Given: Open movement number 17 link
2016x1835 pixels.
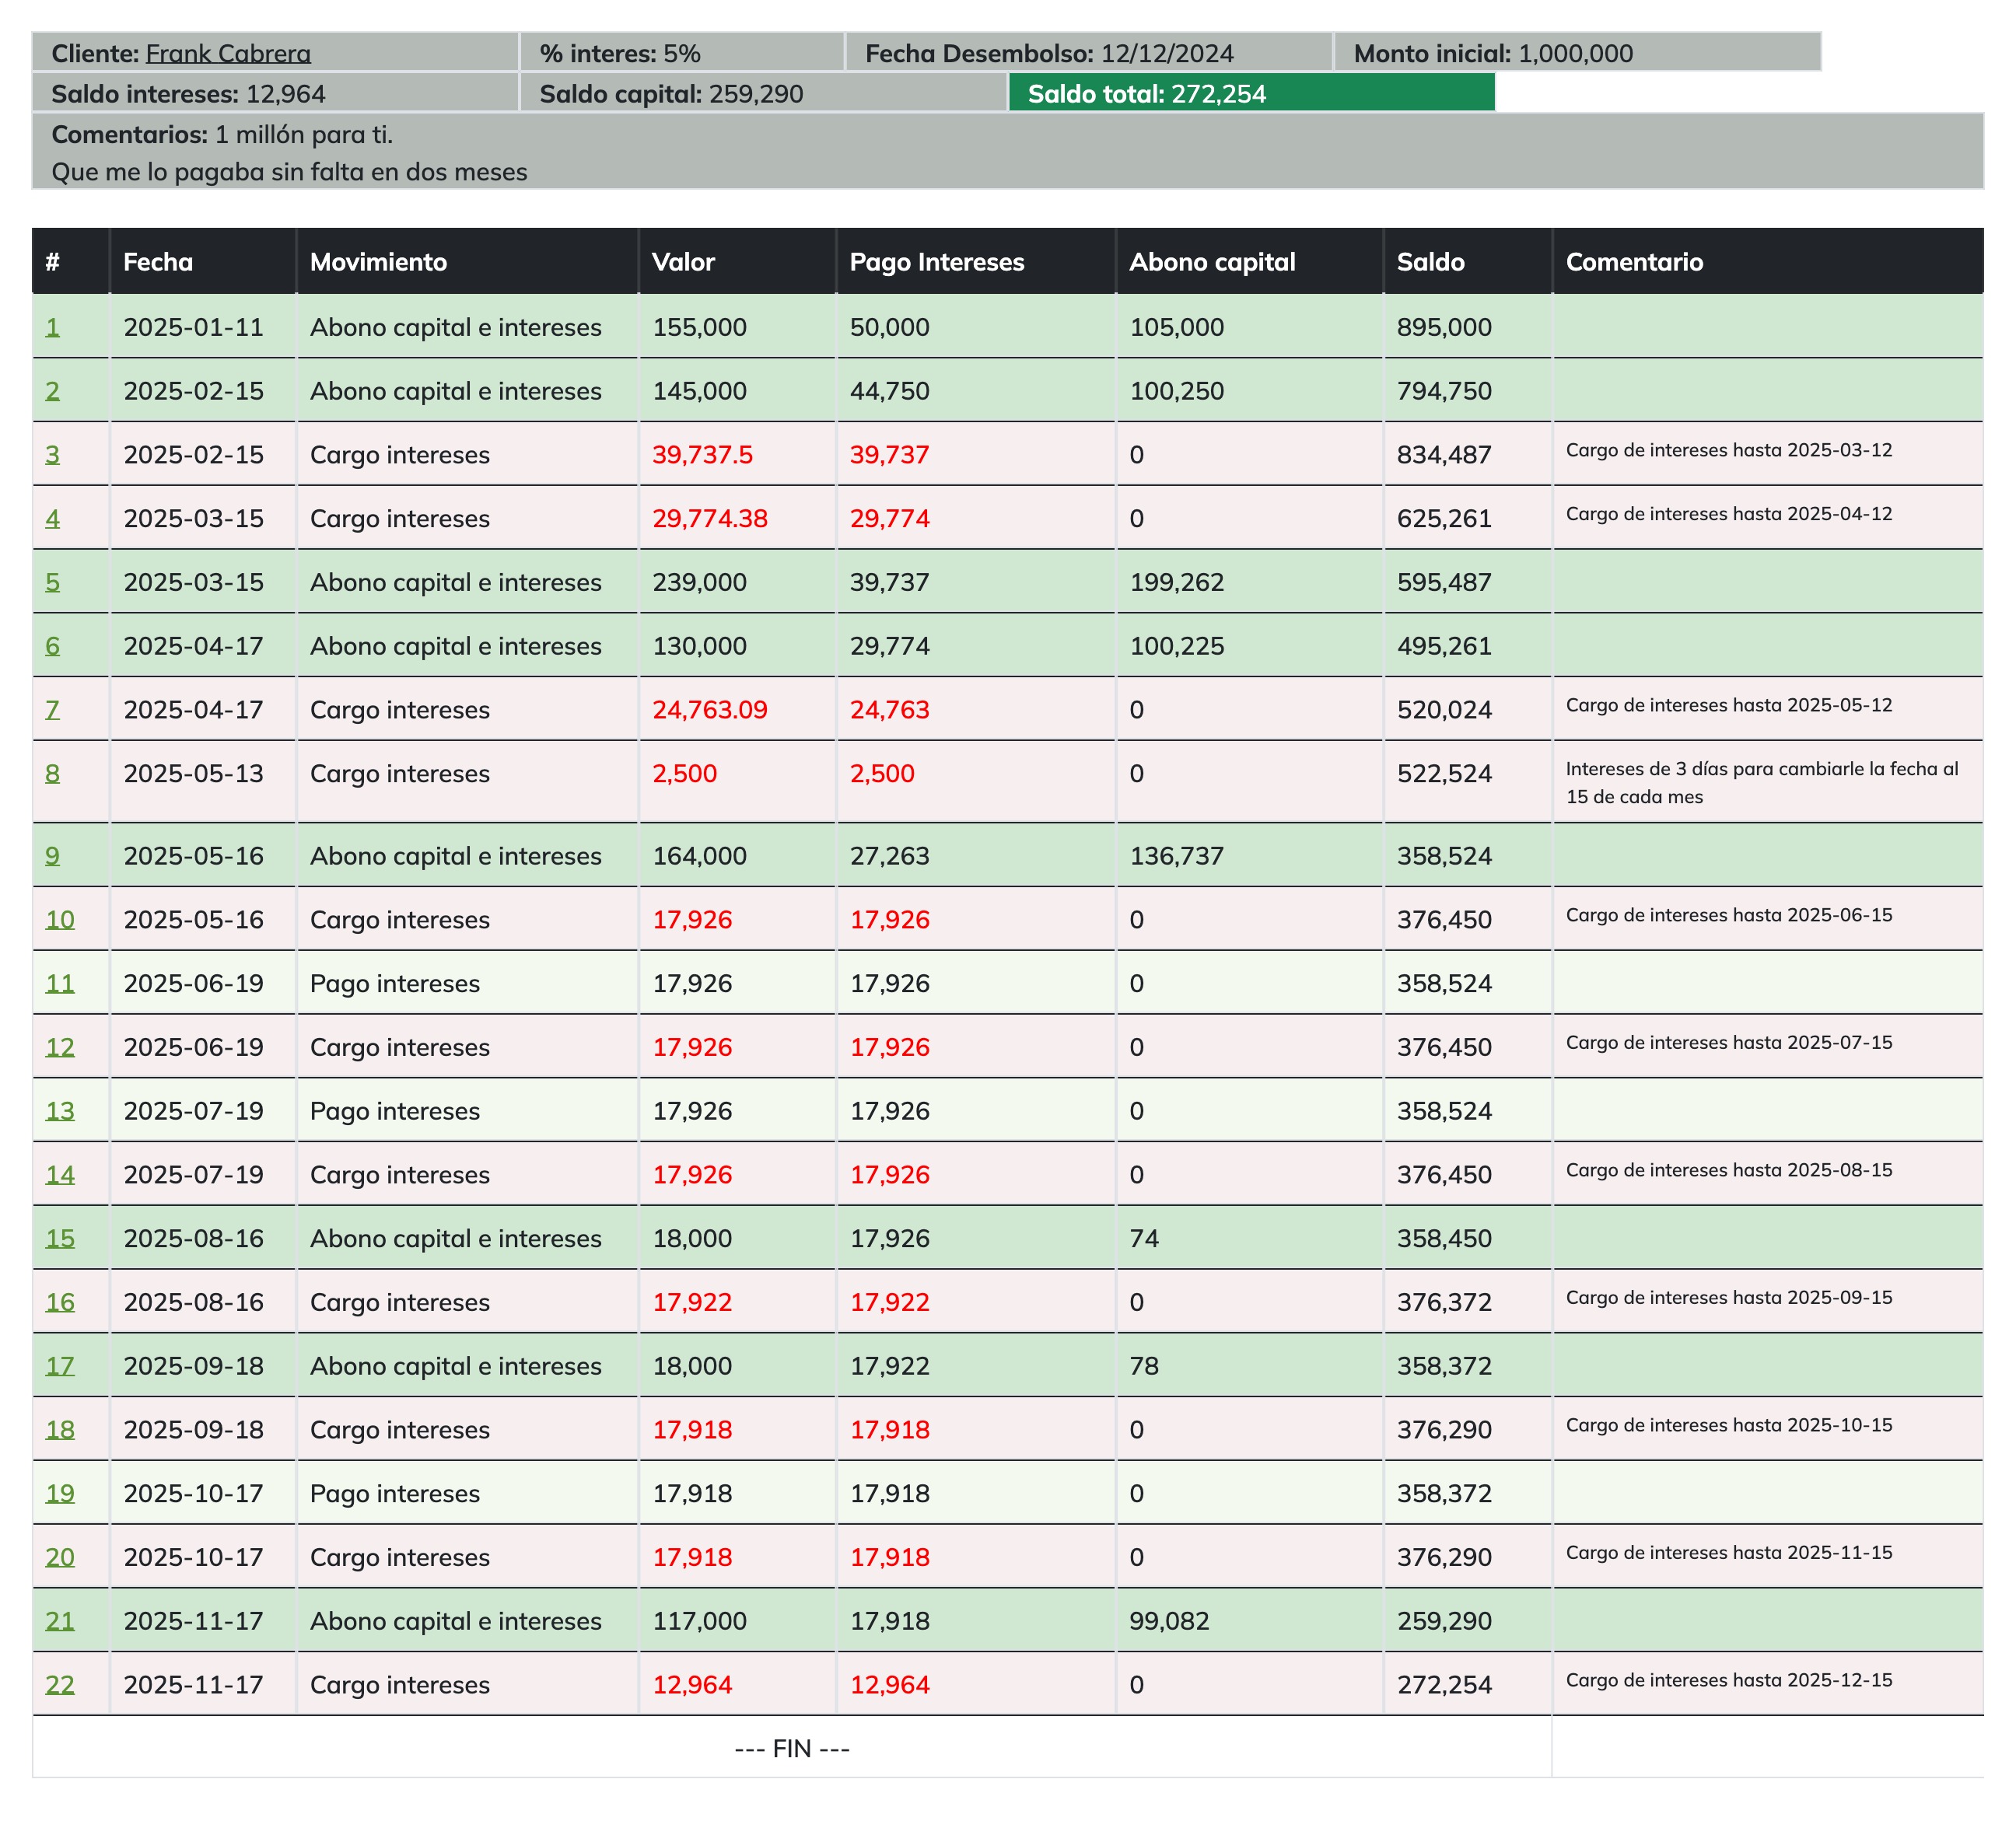Looking at the screenshot, I should [60, 1366].
